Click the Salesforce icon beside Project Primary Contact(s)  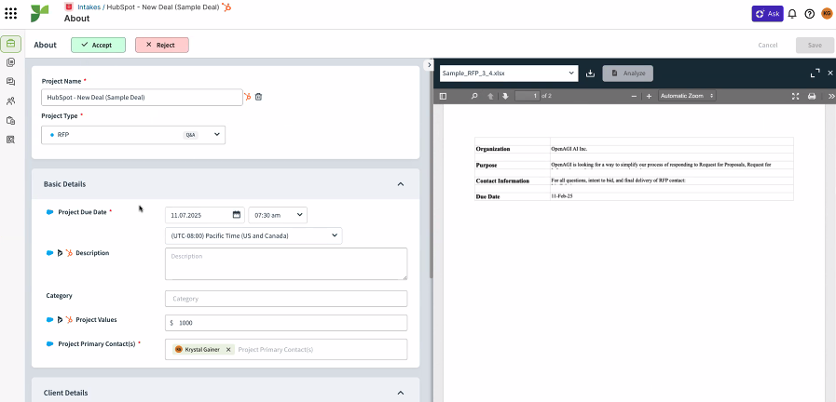[50, 344]
